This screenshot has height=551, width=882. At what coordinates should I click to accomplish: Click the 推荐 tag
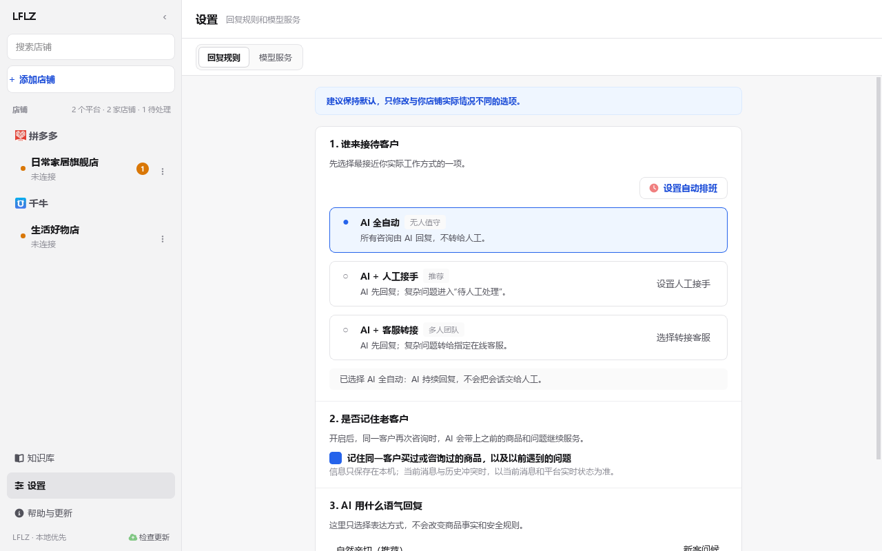pyautogui.click(x=436, y=276)
